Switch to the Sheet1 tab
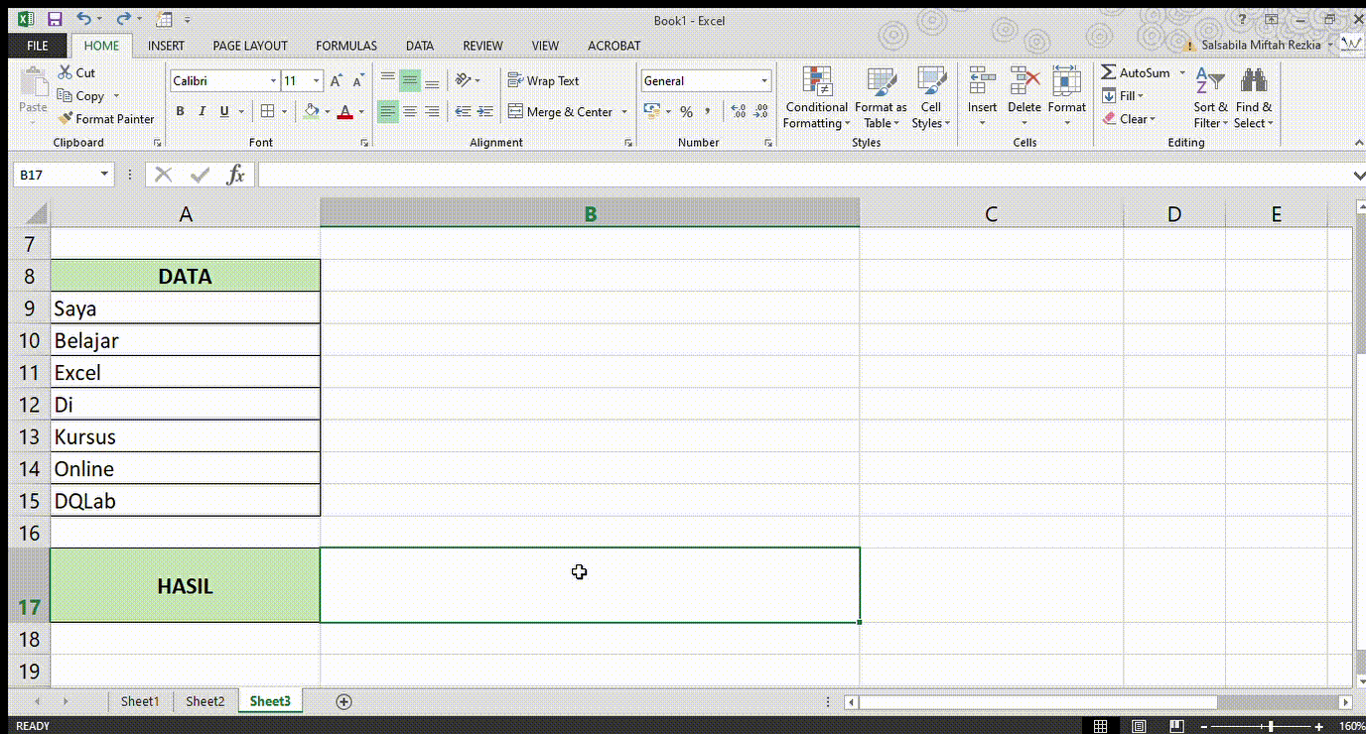1366x734 pixels. click(139, 701)
